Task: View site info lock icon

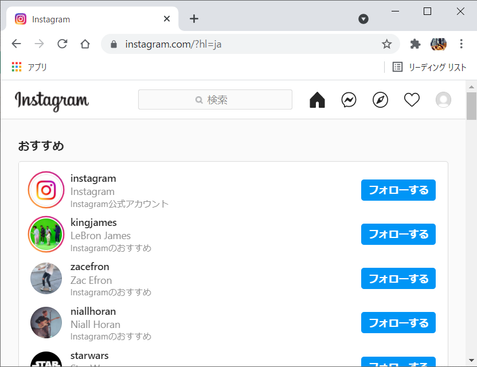Action: tap(114, 44)
